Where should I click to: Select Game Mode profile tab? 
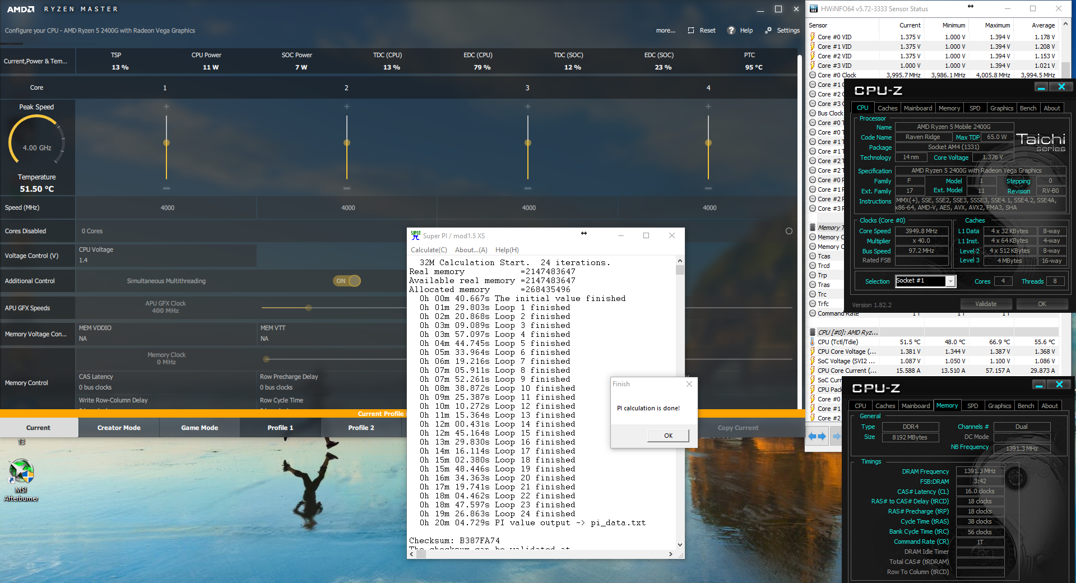click(200, 428)
